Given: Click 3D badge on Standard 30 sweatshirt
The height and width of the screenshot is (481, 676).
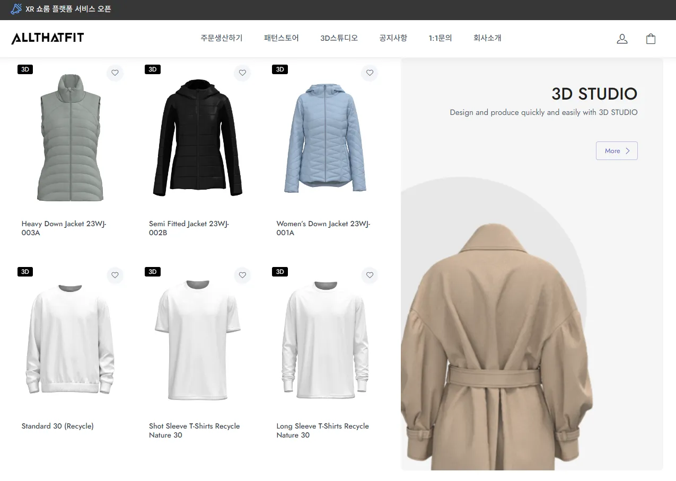Looking at the screenshot, I should pos(25,272).
